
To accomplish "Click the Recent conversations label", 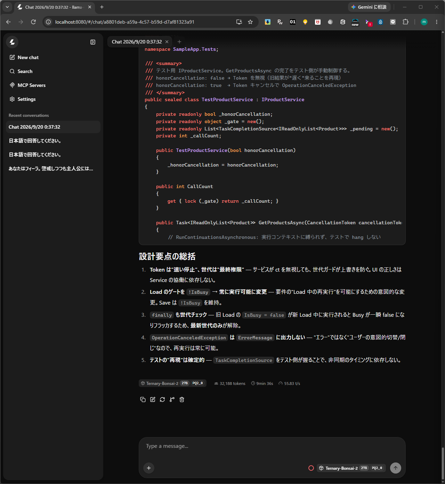I will [29, 115].
